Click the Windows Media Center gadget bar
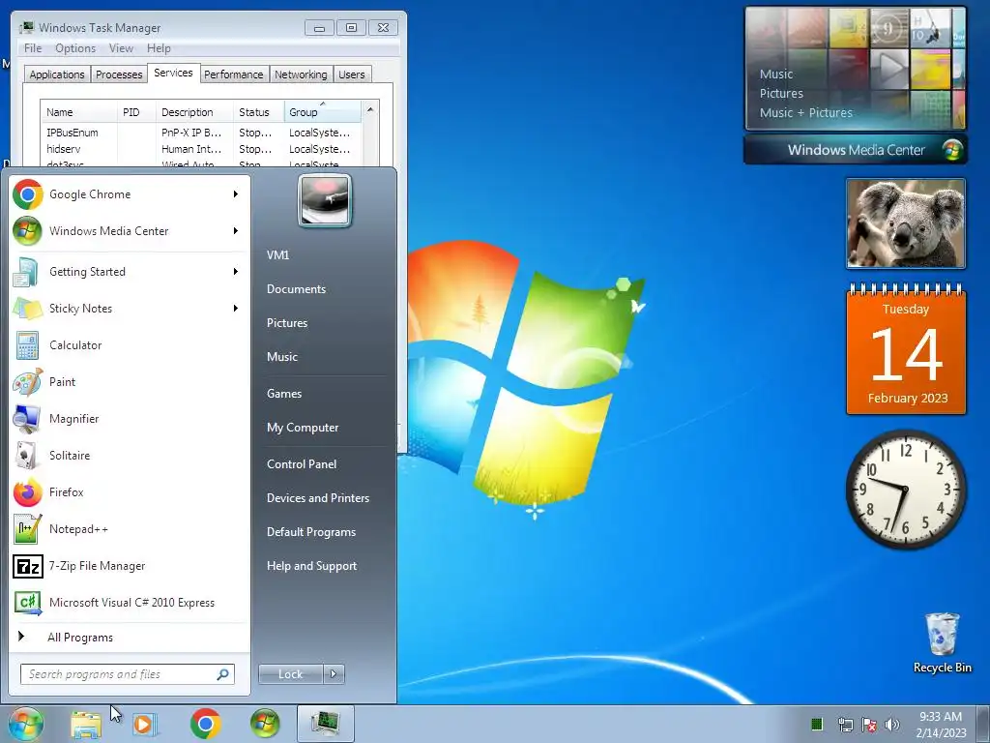The image size is (990, 743). coord(856,150)
